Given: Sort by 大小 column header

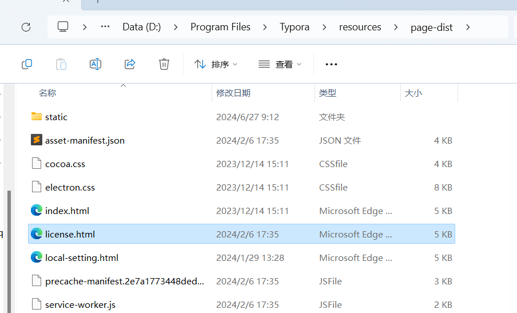Looking at the screenshot, I should point(413,93).
